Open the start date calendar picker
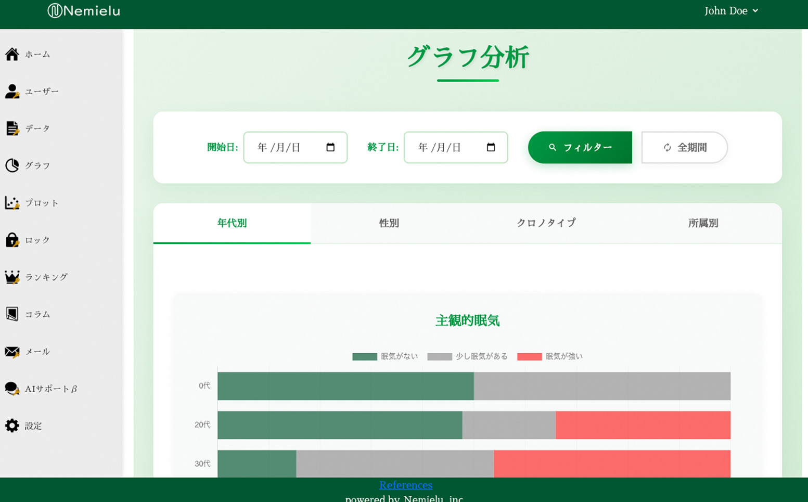The height and width of the screenshot is (502, 808). [x=330, y=147]
